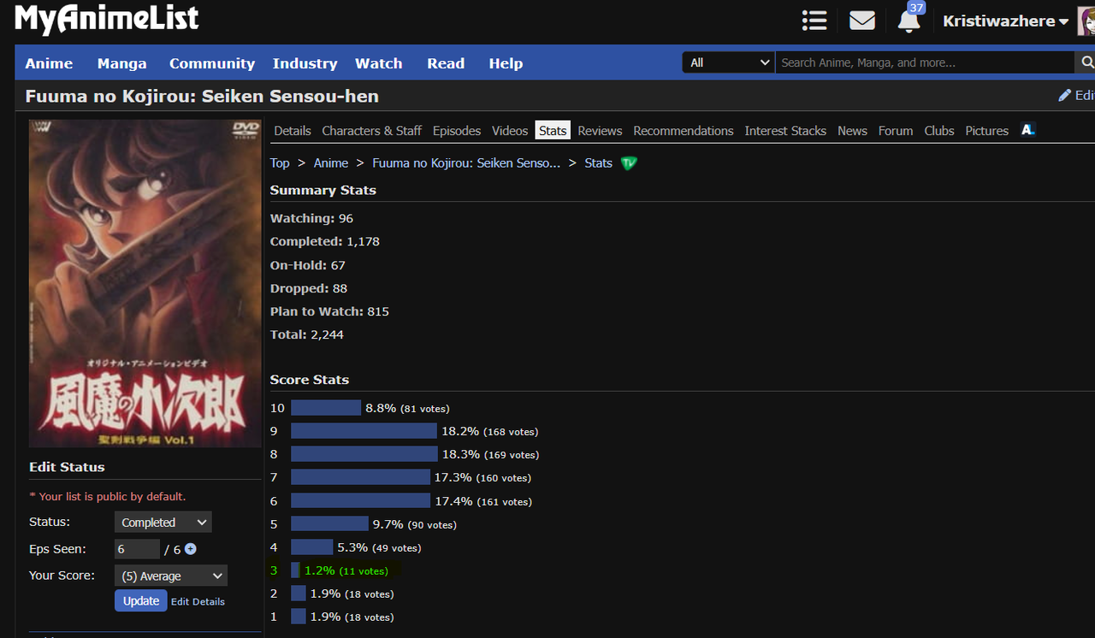Open notifications bell with 37 badge
1095x638 pixels.
tap(909, 19)
